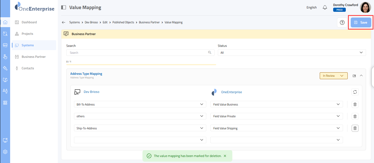Click the refresh mapping icon
Viewport: 374px width, 163px height.
355,92
